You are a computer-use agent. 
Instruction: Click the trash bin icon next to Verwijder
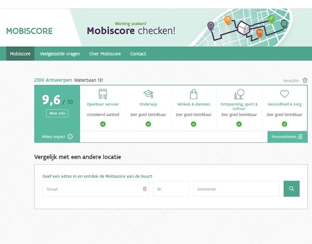point(305,80)
